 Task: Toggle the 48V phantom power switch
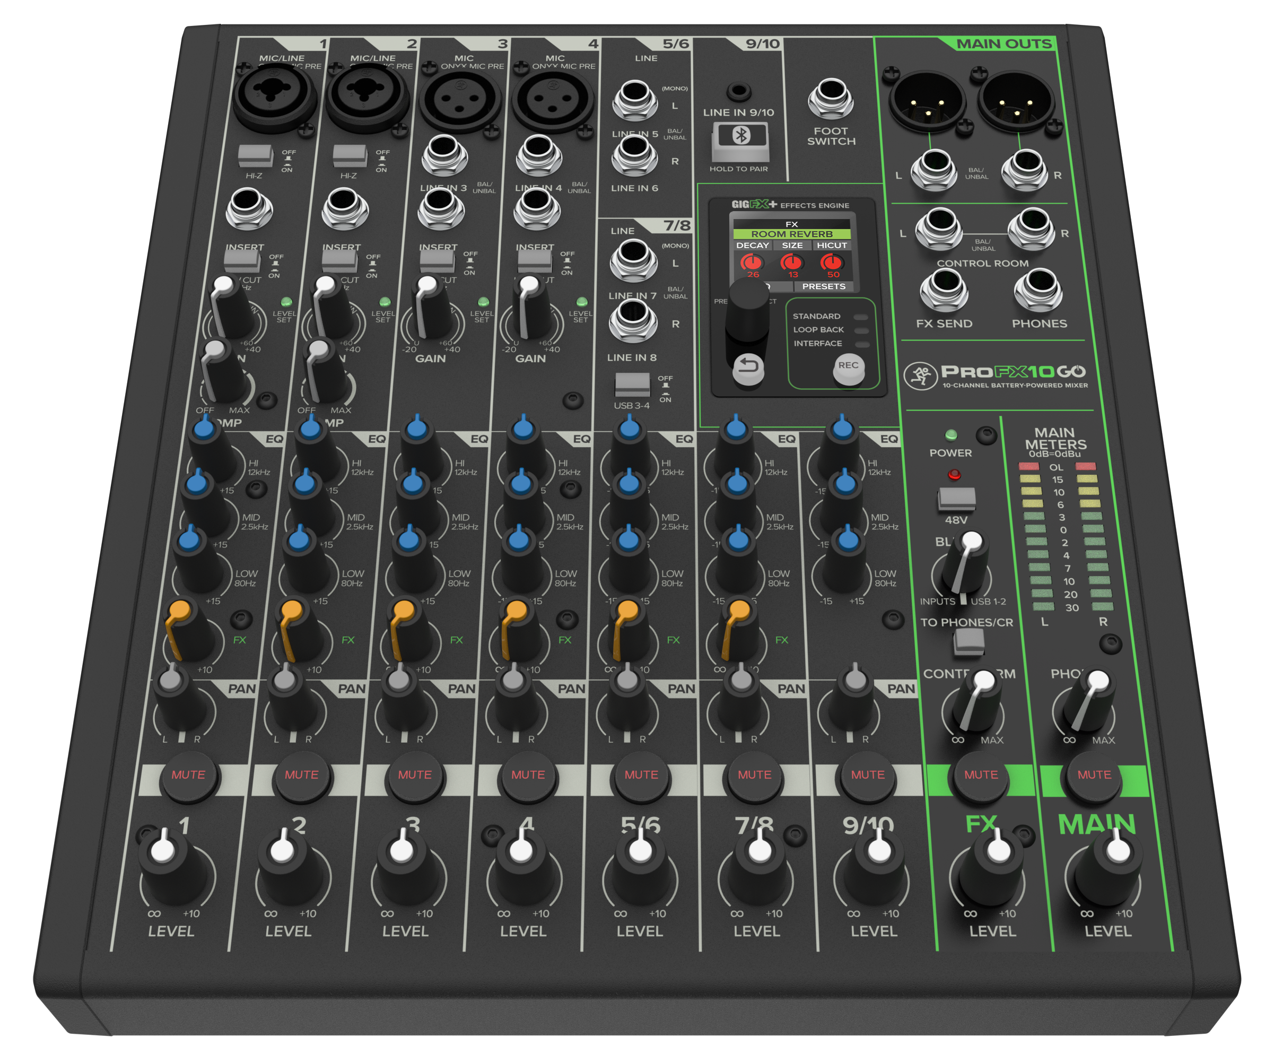957,499
